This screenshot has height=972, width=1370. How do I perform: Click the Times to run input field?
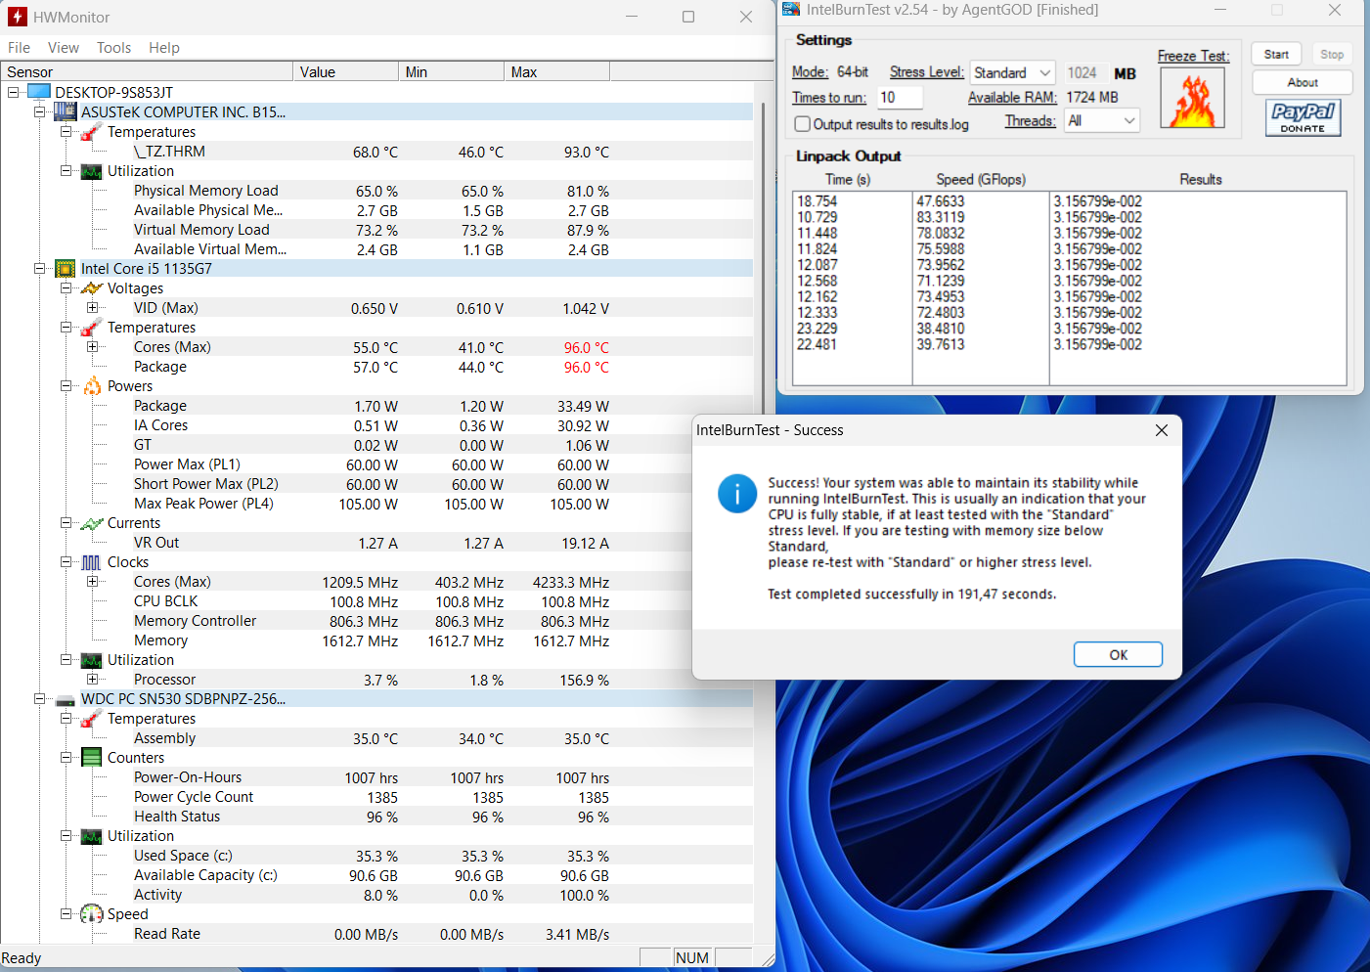coord(899,98)
